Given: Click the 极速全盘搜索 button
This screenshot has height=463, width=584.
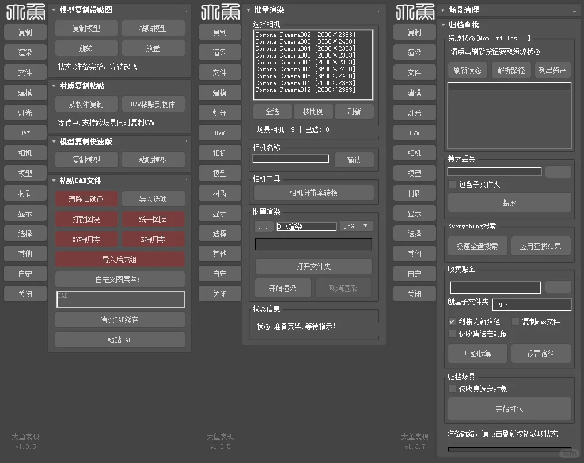Looking at the screenshot, I should [x=477, y=246].
